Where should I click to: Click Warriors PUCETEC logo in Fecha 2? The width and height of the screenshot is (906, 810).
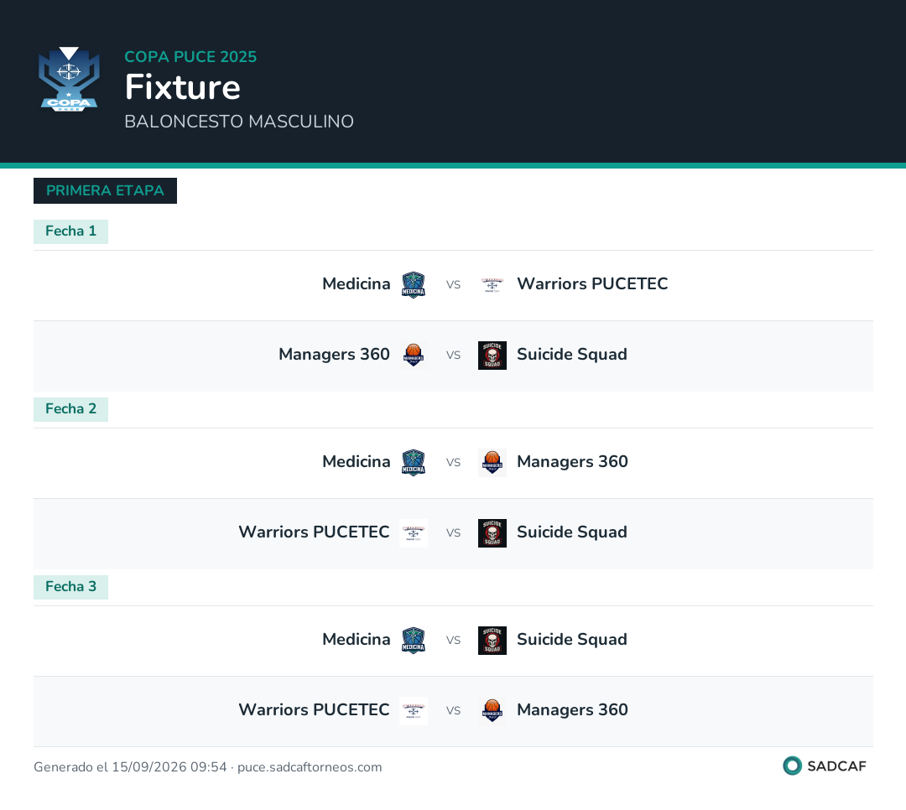point(413,533)
